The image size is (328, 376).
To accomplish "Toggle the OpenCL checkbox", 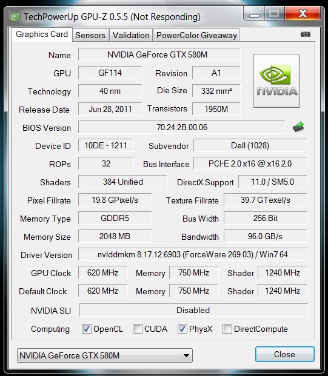I will coord(87,329).
